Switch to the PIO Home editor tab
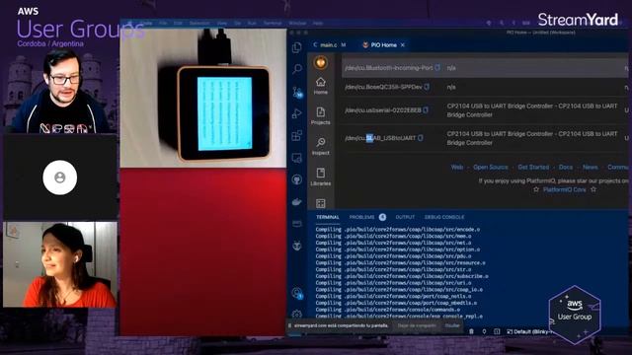Screen dimensions: 632x355 pos(383,45)
